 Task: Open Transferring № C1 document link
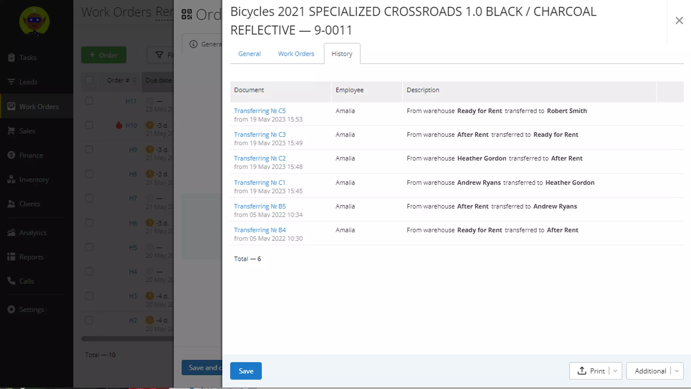259,183
